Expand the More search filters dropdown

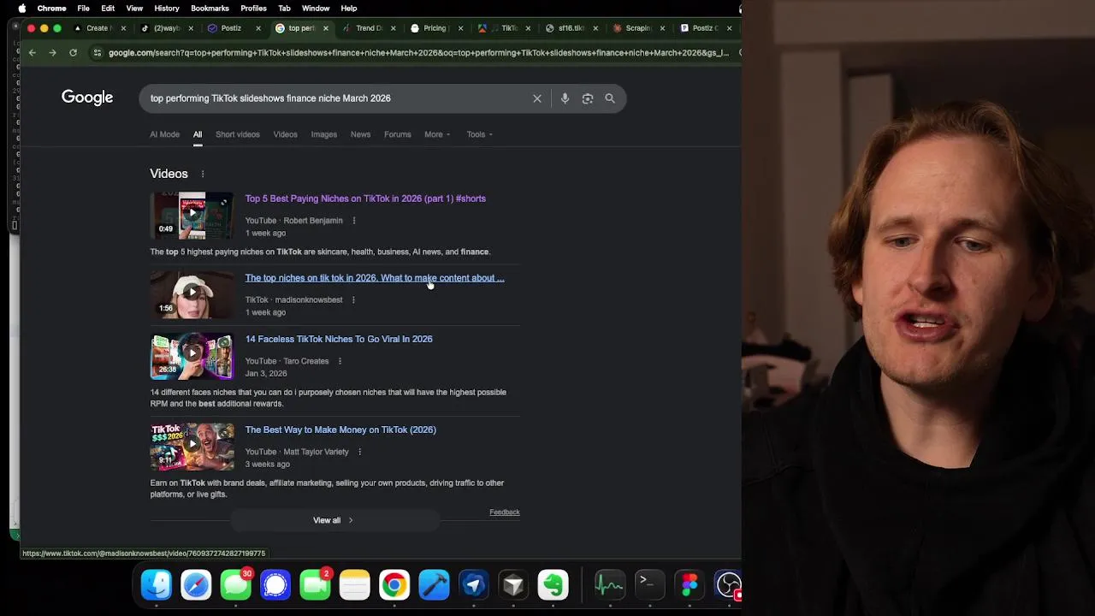pyautogui.click(x=437, y=134)
